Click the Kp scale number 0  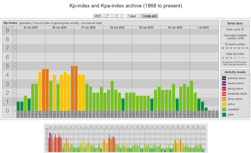pos(7,111)
